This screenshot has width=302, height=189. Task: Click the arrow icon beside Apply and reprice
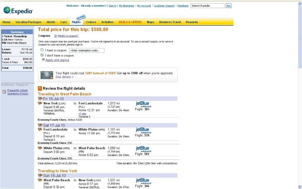coord(43,60)
